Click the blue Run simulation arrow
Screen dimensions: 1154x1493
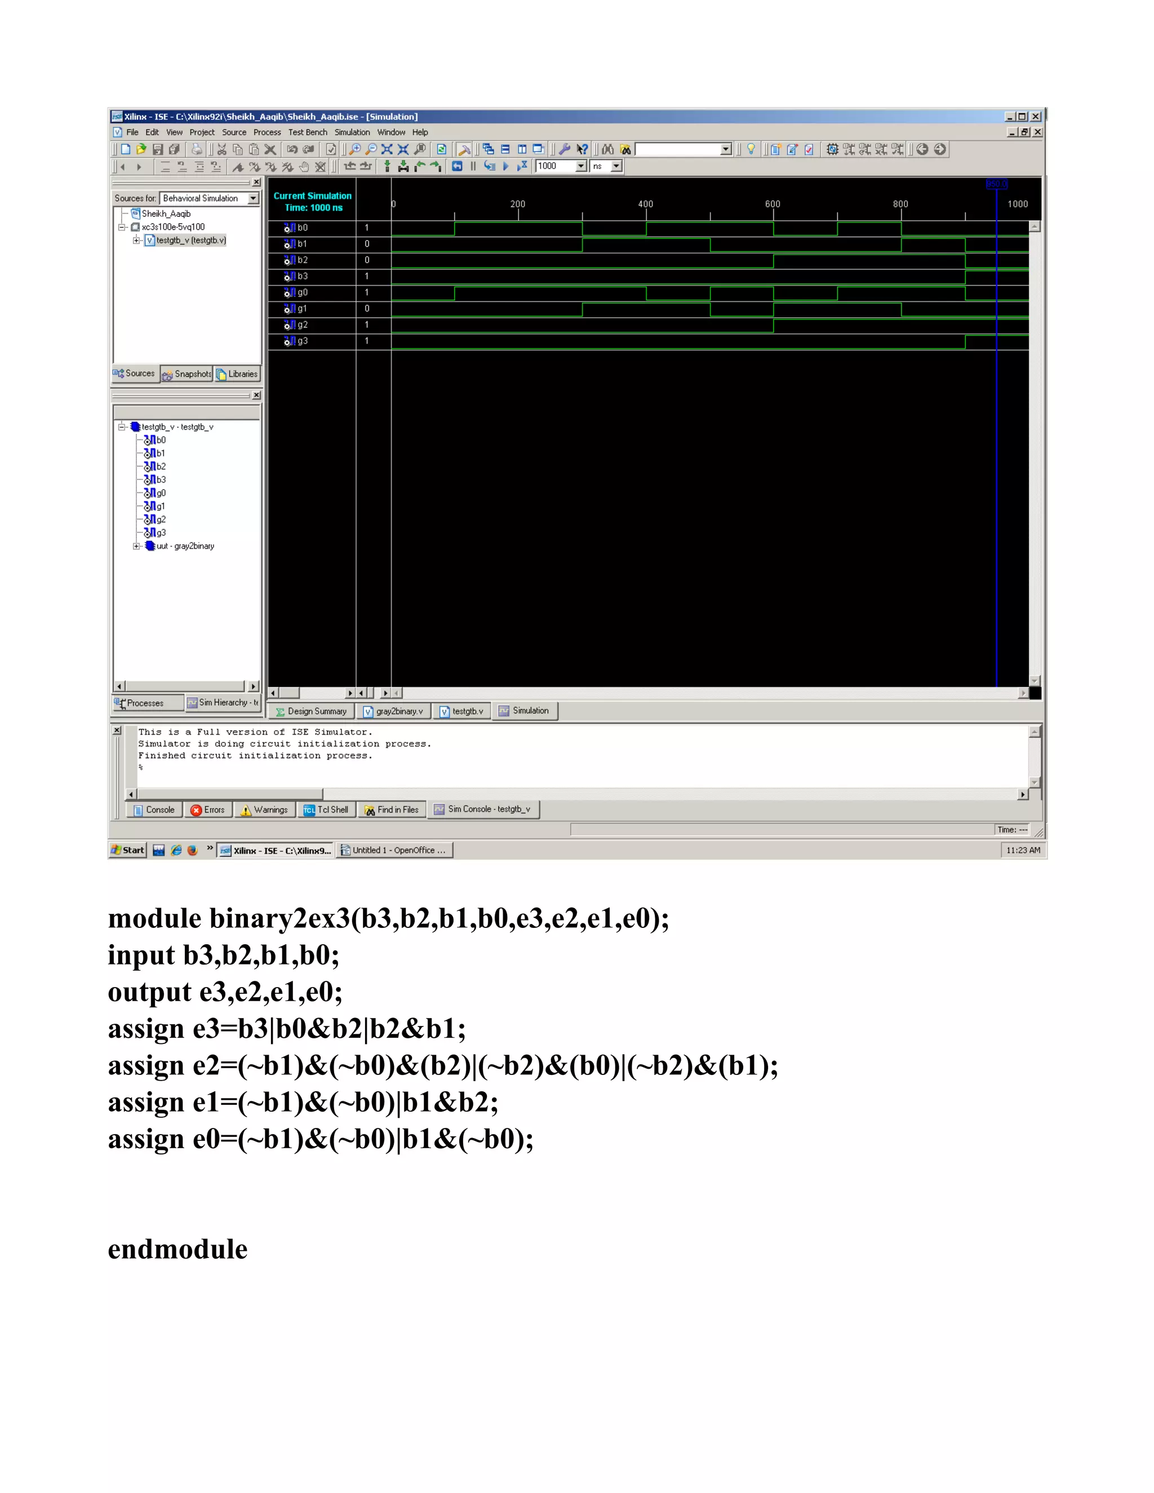pyautogui.click(x=506, y=166)
